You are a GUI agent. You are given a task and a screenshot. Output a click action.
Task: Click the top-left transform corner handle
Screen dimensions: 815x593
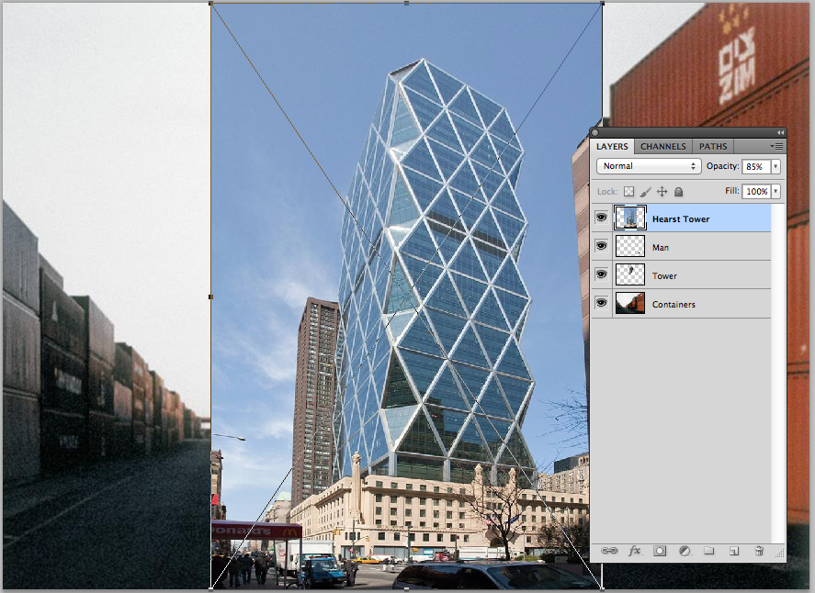pos(211,3)
